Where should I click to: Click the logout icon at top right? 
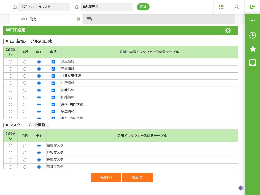252,7
